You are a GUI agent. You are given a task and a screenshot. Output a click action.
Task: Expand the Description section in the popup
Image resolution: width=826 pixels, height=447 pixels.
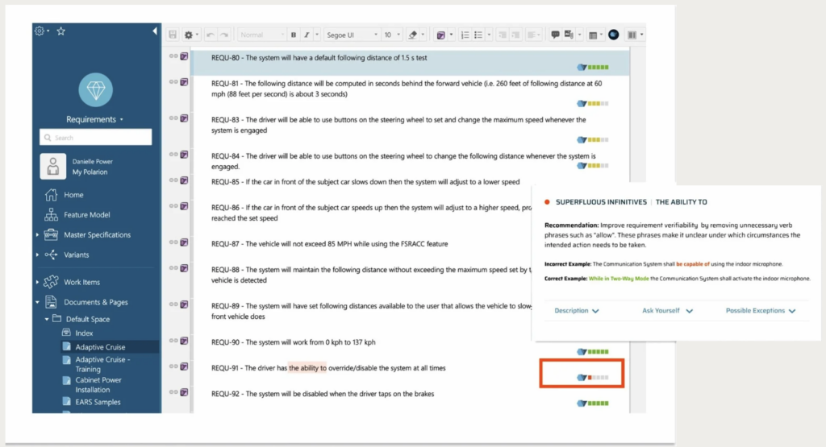(577, 311)
